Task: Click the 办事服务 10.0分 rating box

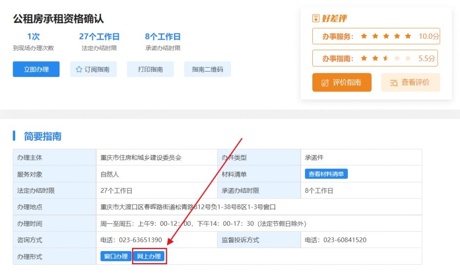Action: (376, 36)
